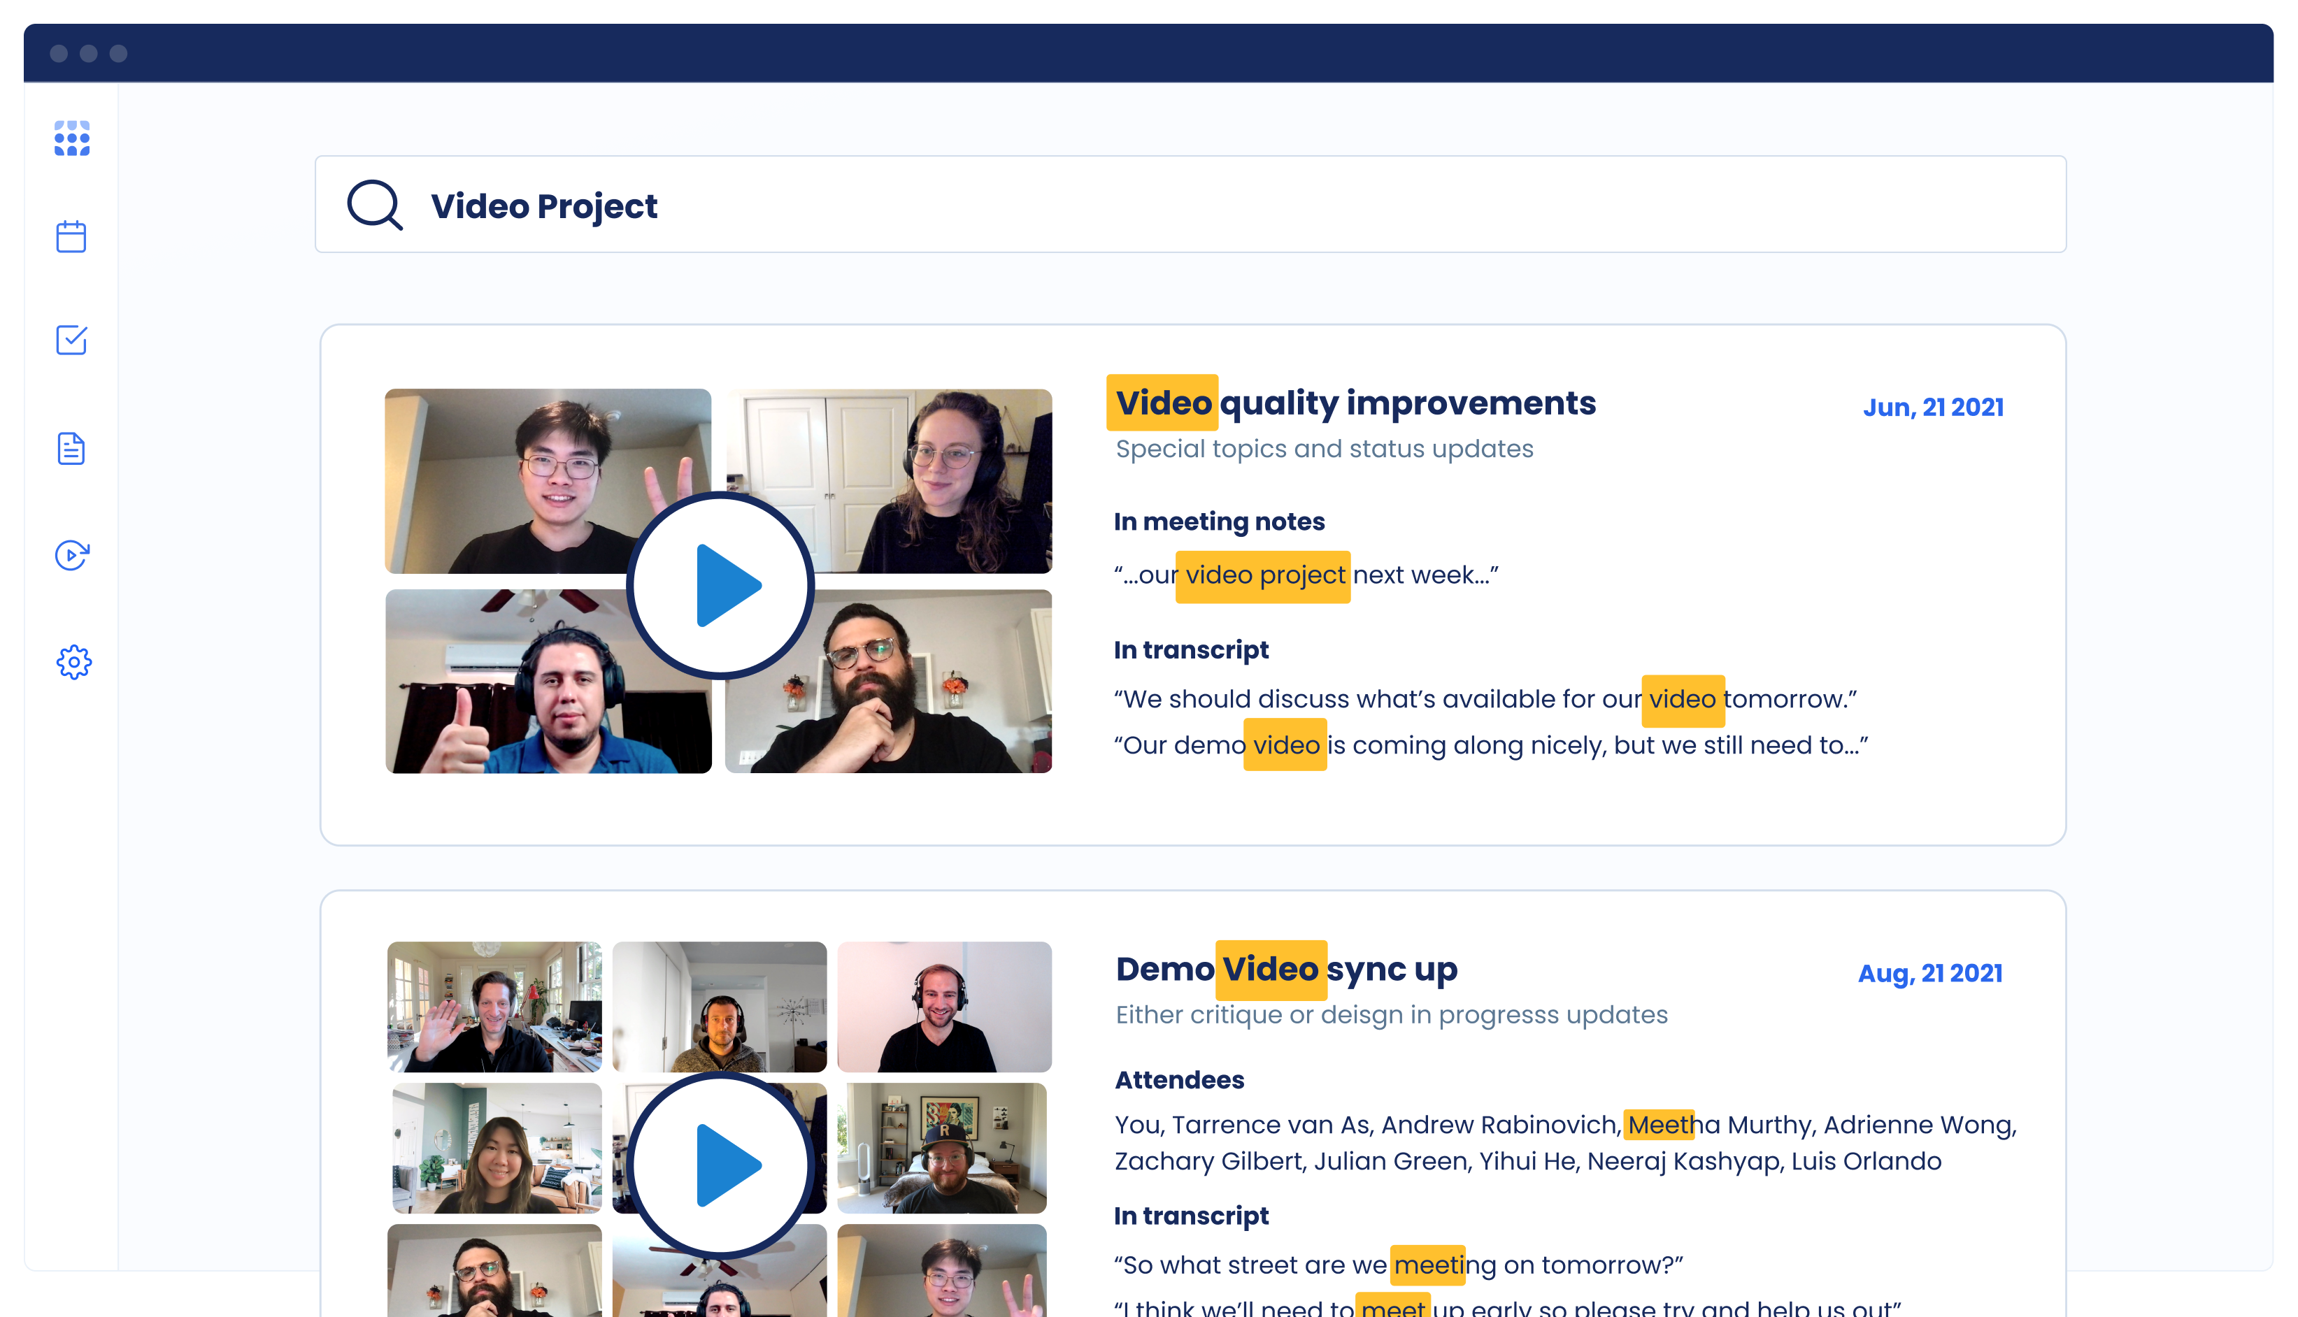Click the Jun, 21 2021 date label
This screenshot has height=1317, width=2298.
[1934, 407]
